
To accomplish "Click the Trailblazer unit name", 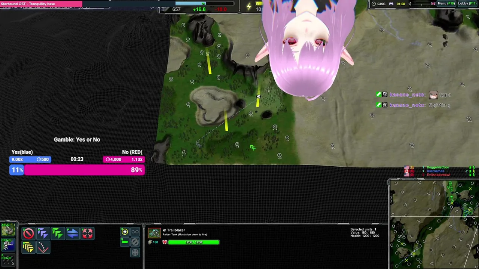I will [x=176, y=230].
